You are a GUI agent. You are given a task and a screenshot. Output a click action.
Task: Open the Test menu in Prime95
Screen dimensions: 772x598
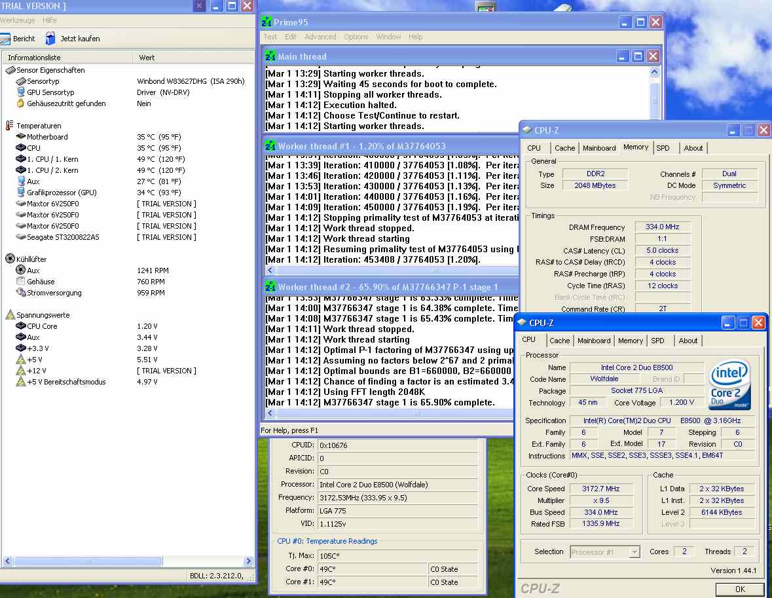(270, 37)
